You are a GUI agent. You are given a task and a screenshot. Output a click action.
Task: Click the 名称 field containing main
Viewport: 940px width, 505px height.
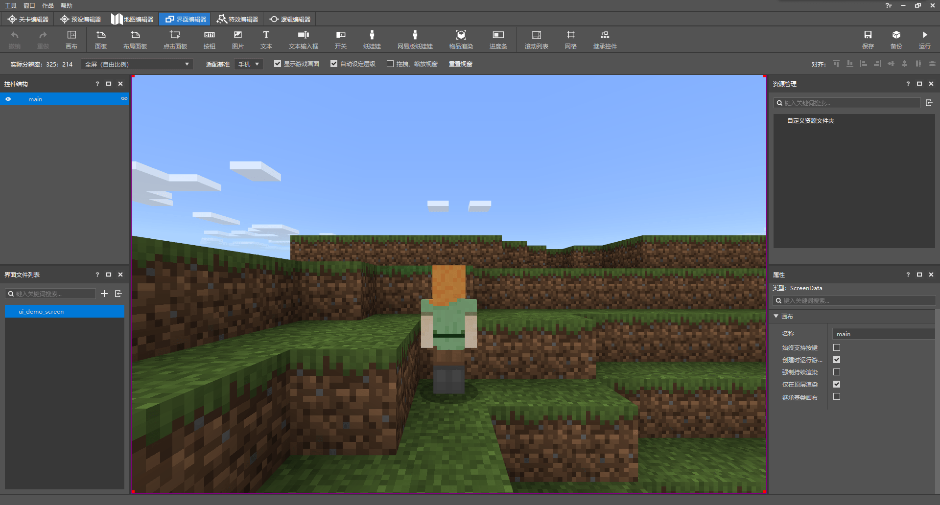883,334
